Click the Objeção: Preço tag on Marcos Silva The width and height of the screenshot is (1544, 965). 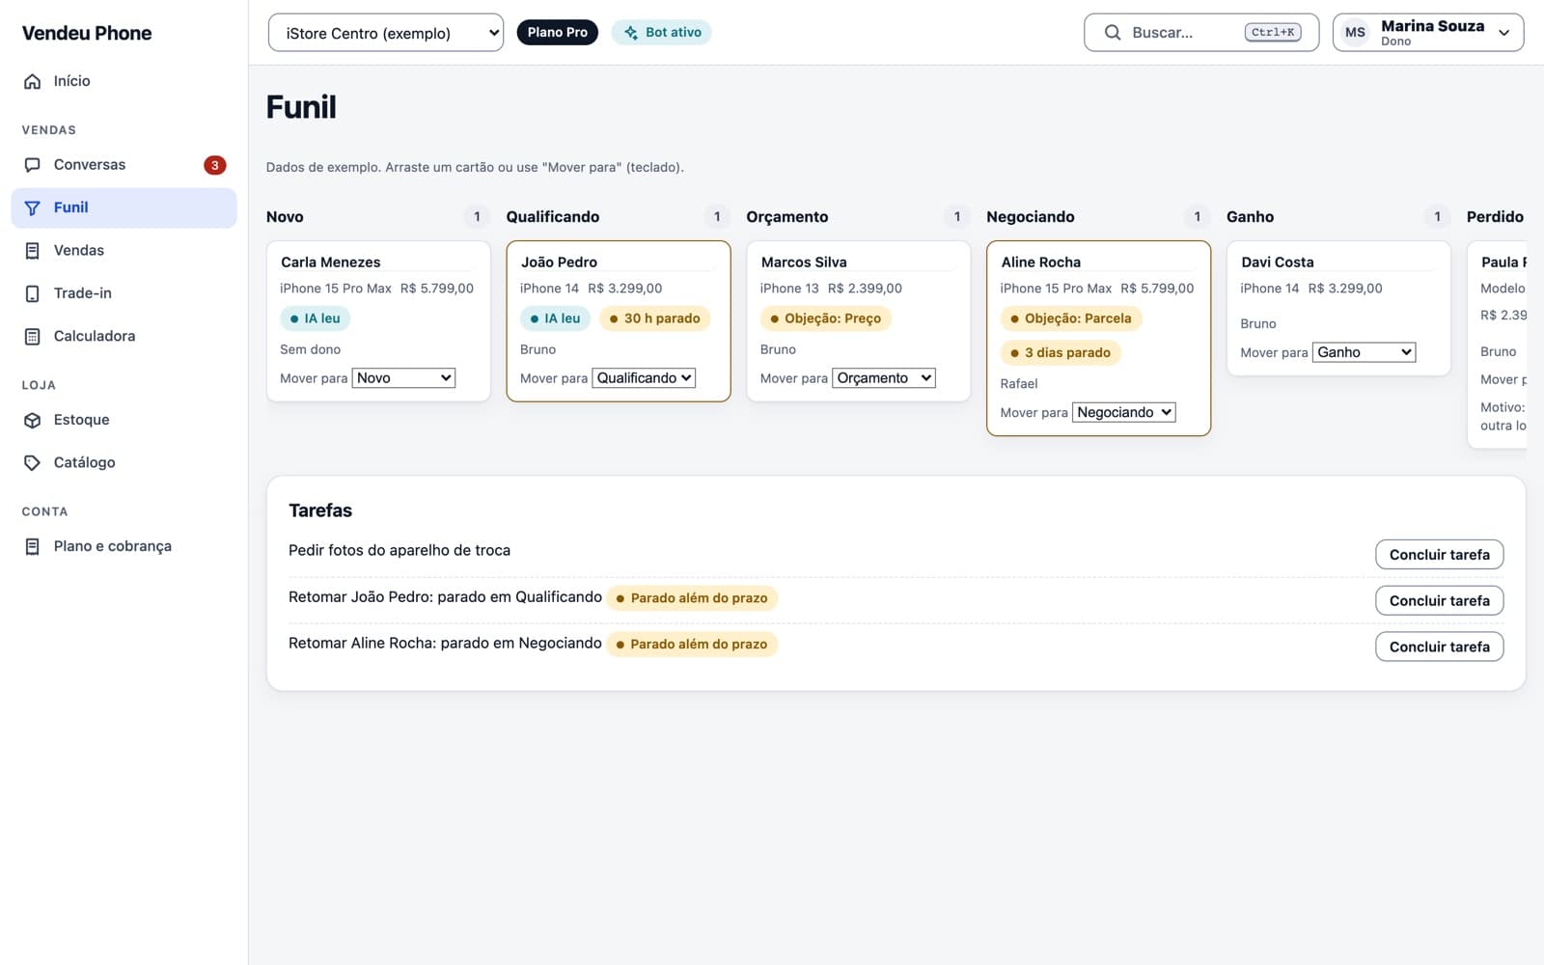pyautogui.click(x=826, y=318)
